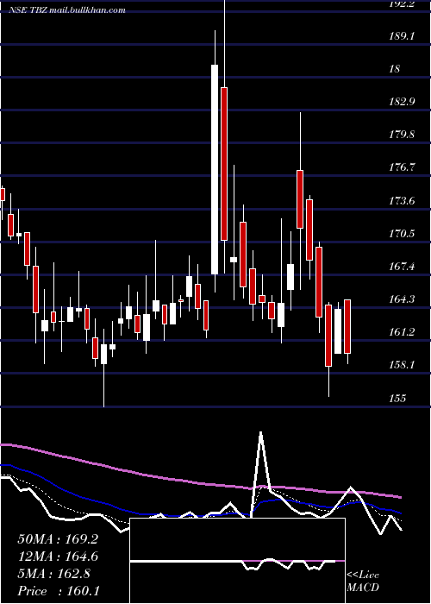Click the Price : 160.1 readout

(x=59, y=591)
